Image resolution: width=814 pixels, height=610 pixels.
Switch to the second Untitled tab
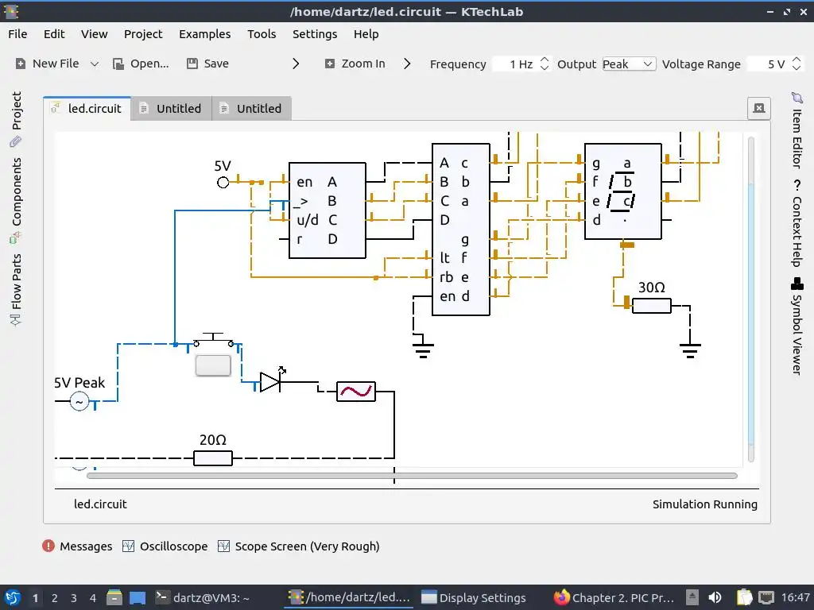(x=252, y=108)
